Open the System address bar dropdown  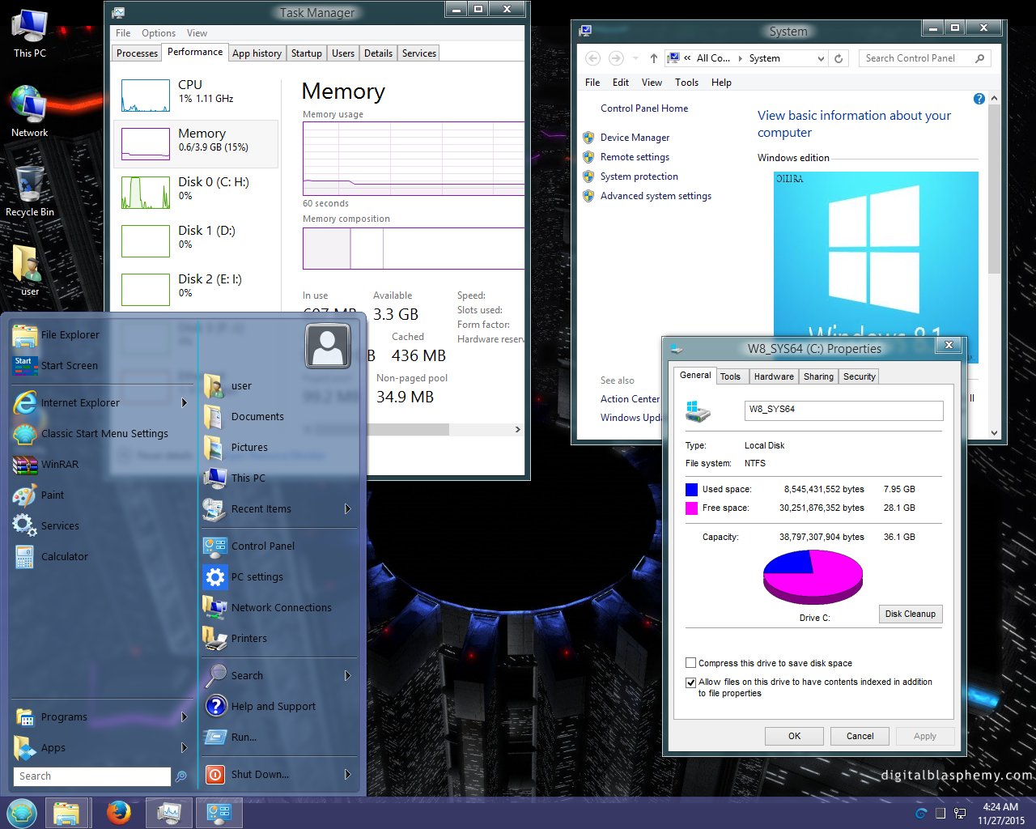tap(821, 58)
